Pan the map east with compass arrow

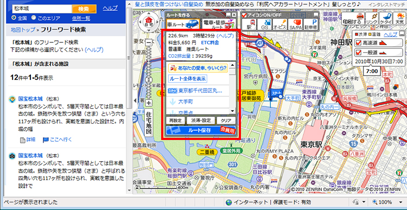pyautogui.click(x=157, y=21)
